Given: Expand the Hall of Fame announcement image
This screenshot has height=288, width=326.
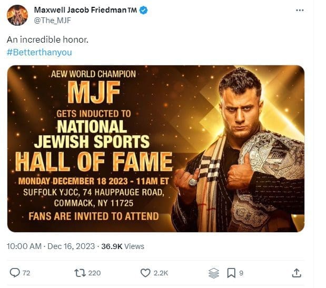Looking at the screenshot, I should point(155,148).
